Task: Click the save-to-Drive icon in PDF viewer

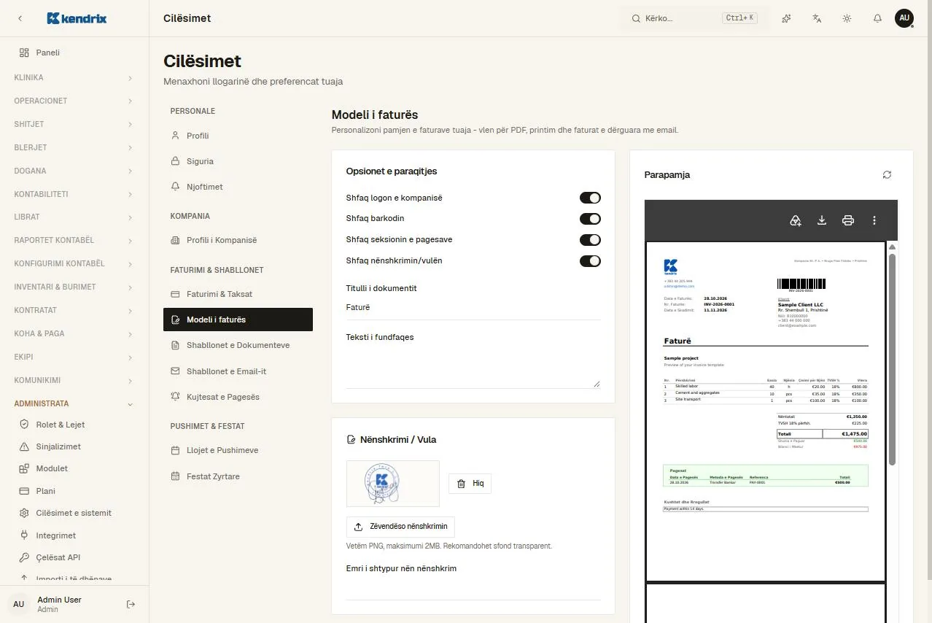Action: click(x=796, y=220)
